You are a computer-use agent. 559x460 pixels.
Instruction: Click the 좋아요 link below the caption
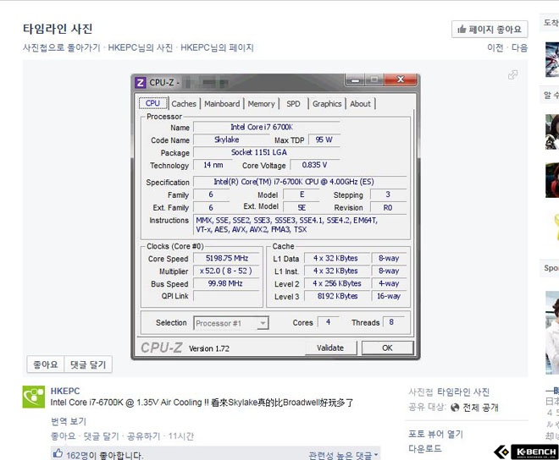pyautogui.click(x=64, y=436)
